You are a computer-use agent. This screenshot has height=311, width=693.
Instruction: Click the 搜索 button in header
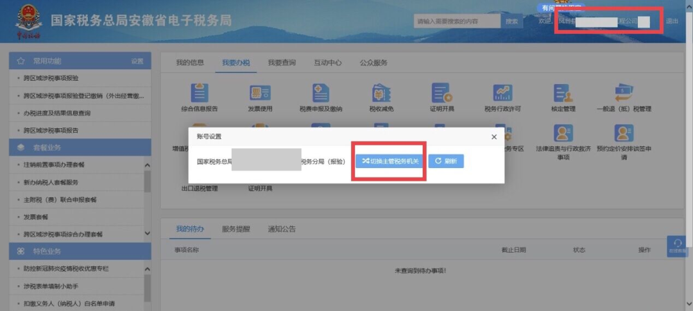click(x=511, y=21)
